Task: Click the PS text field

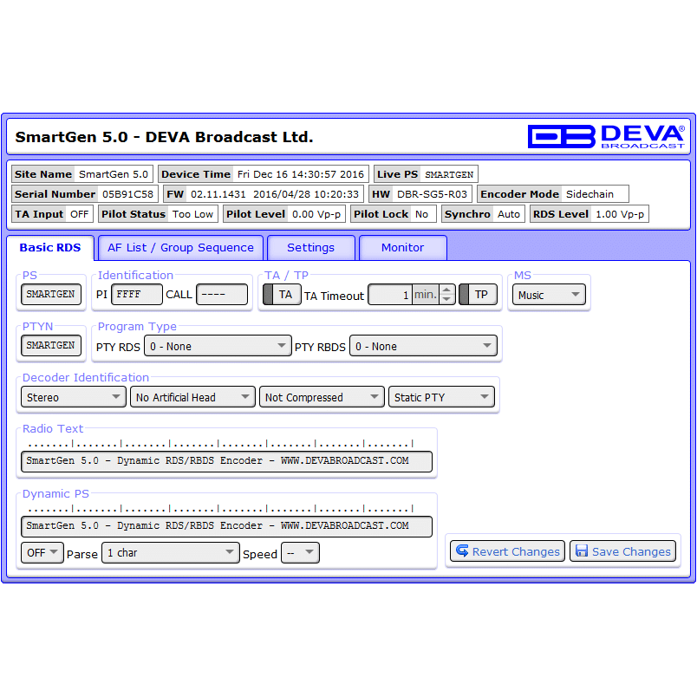Action: coord(51,294)
